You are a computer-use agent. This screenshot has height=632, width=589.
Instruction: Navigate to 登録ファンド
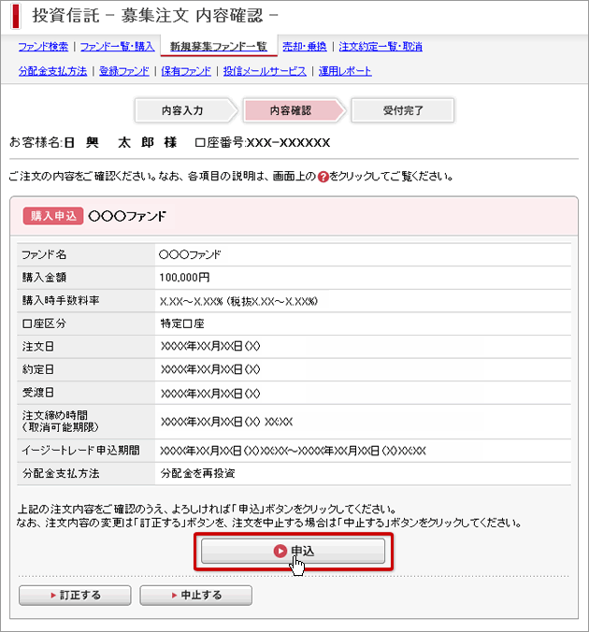tap(122, 71)
